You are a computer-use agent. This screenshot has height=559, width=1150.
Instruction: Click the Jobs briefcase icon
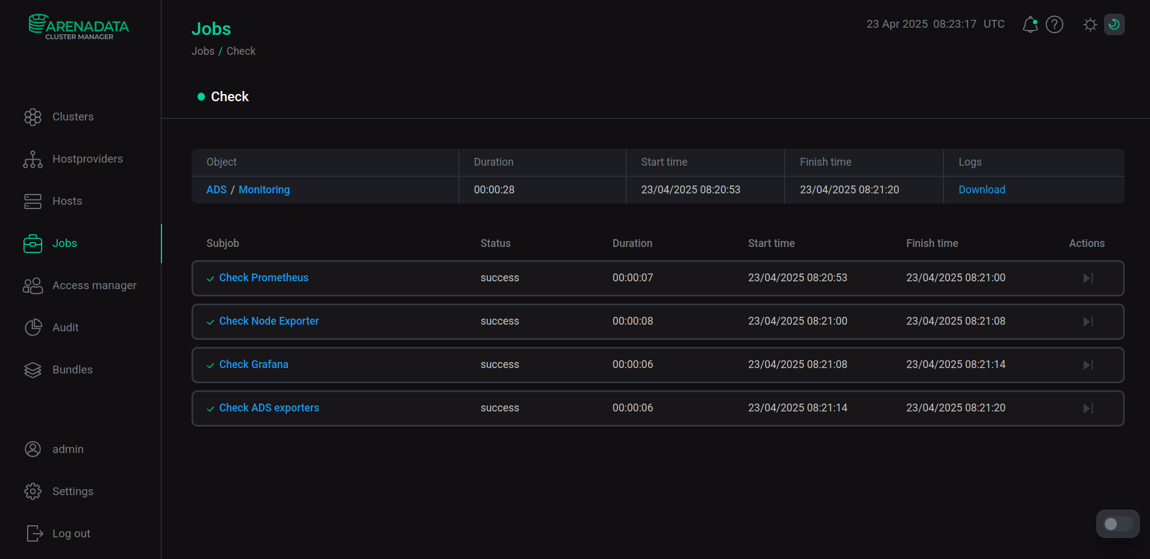[33, 243]
